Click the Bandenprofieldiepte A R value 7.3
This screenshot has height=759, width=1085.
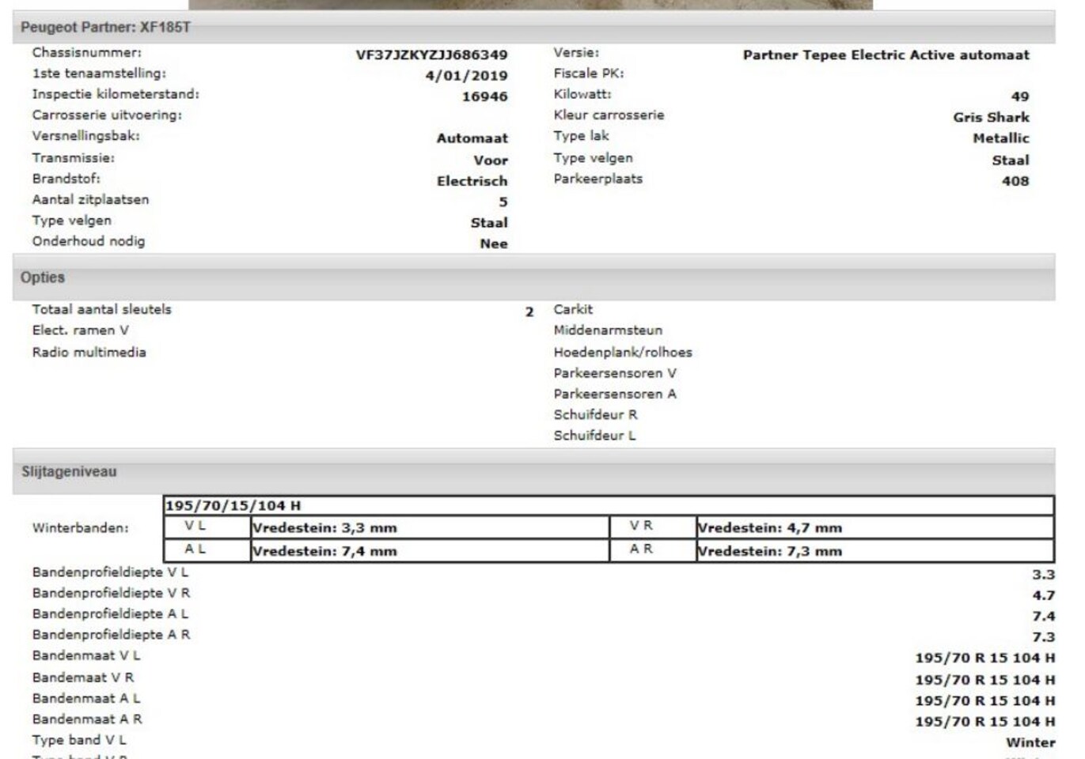pos(1043,637)
